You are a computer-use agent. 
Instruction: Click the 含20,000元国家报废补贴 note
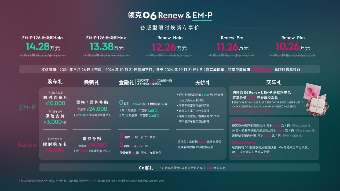coord(92,115)
